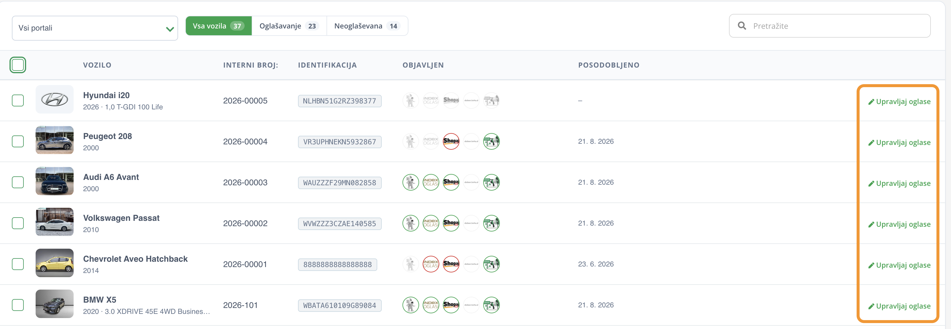The image size is (951, 329).
Task: Select the Peugeot 208 row checkbox
Action: tap(18, 141)
